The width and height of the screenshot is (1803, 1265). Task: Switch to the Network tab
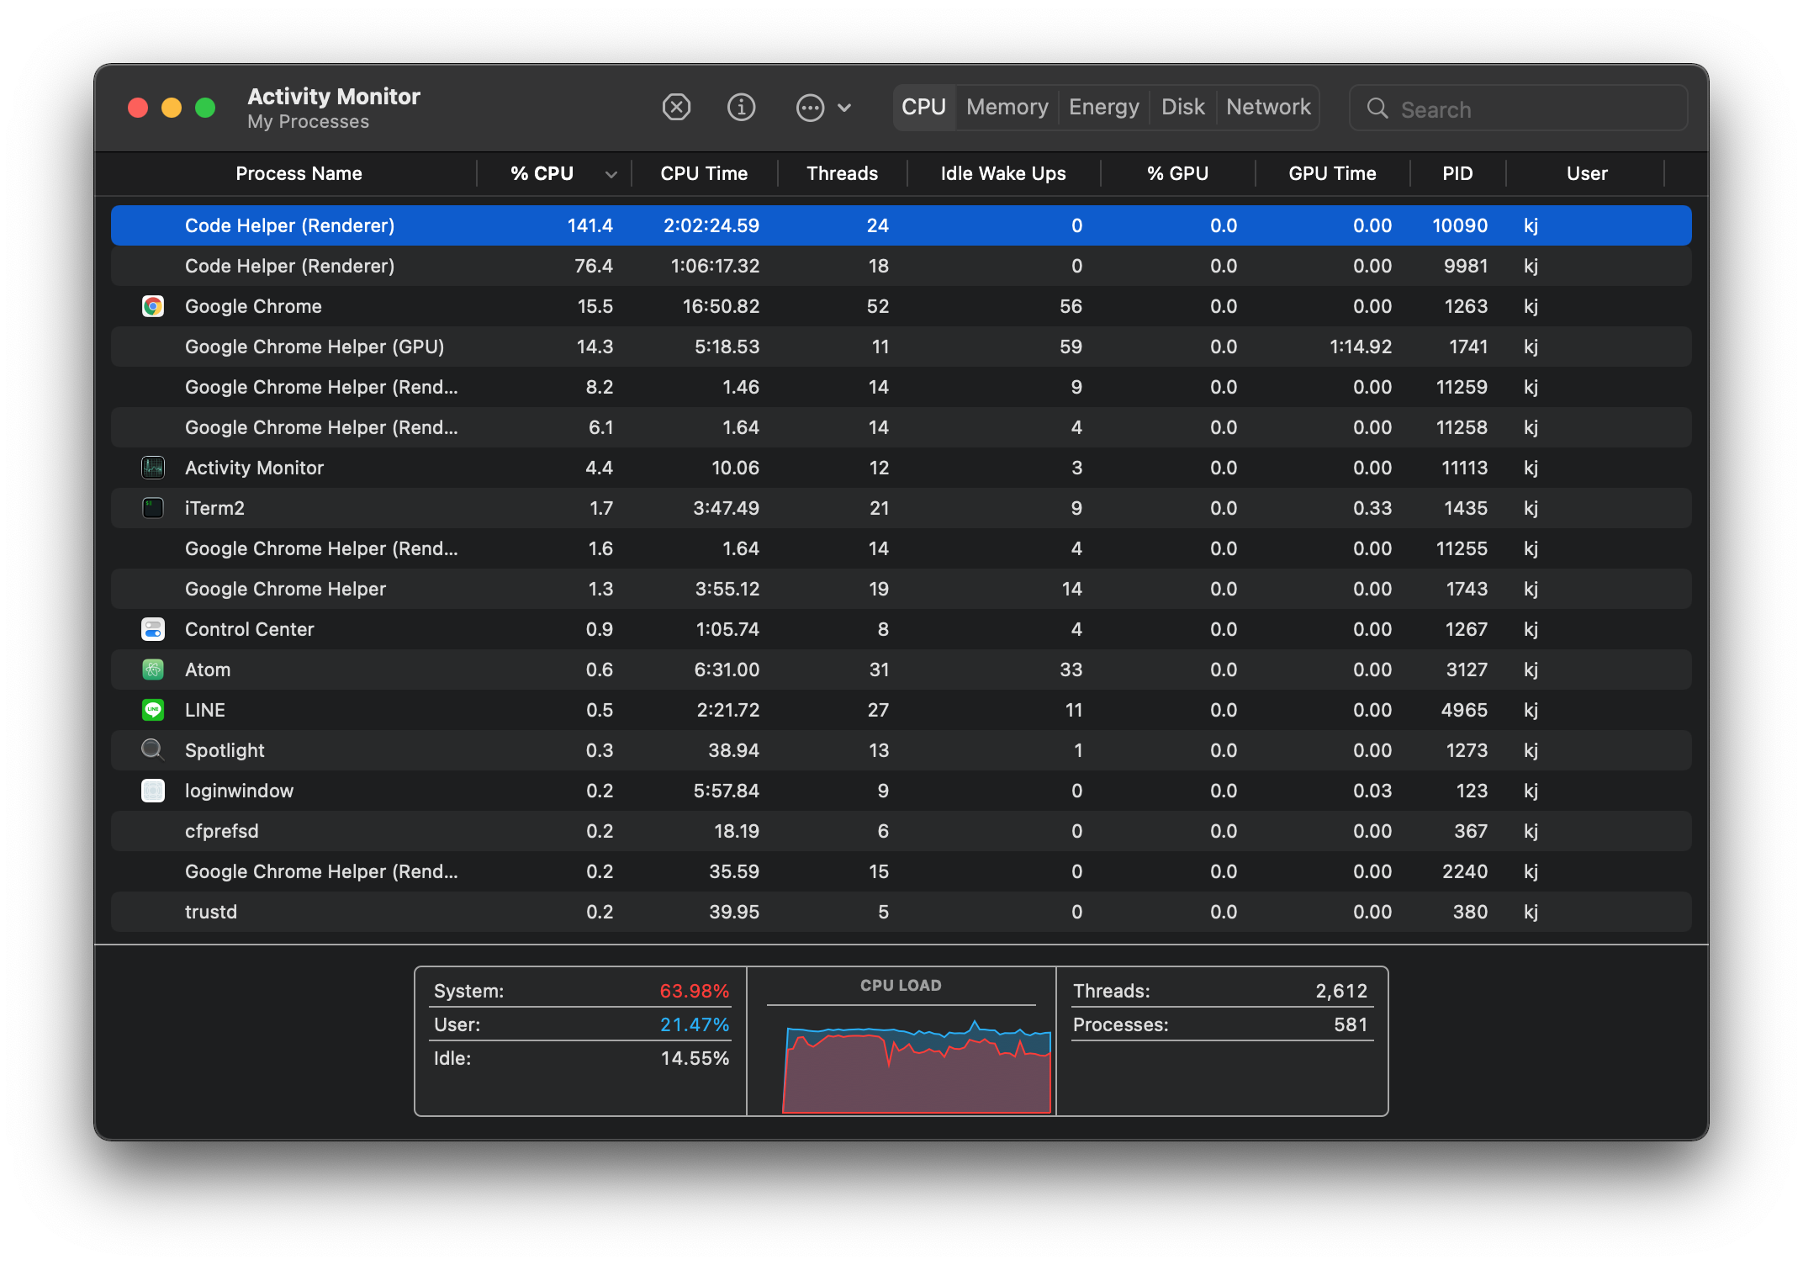click(x=1268, y=107)
